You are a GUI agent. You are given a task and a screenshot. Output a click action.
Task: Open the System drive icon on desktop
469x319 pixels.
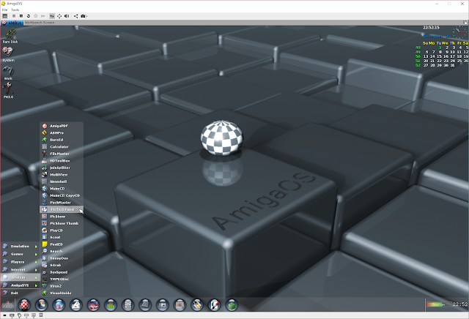tap(8, 54)
